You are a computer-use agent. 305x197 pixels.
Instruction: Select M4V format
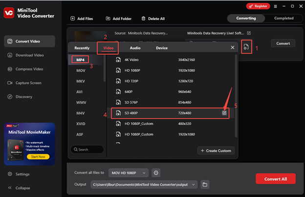(80, 113)
